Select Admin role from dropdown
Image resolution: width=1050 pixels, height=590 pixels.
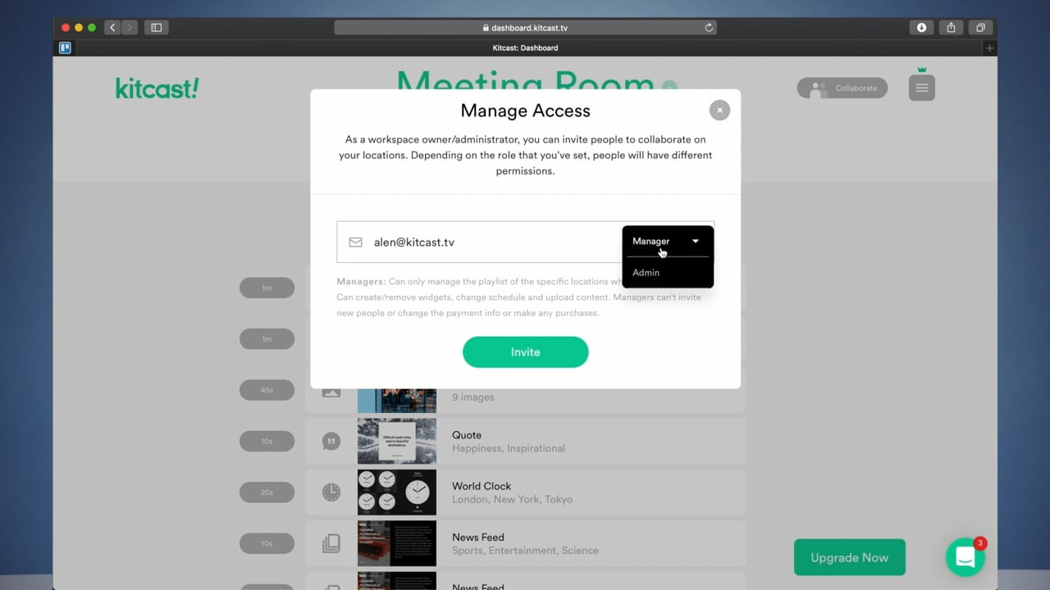[646, 272]
